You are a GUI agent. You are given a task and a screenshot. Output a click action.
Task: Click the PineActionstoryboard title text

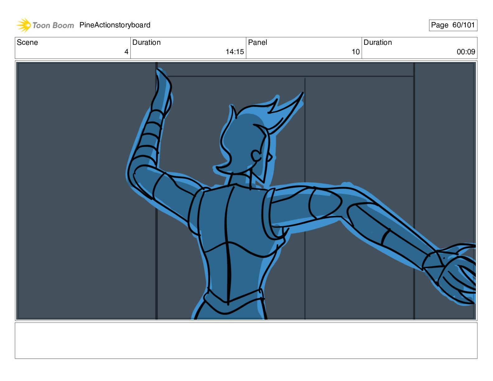tap(115, 25)
